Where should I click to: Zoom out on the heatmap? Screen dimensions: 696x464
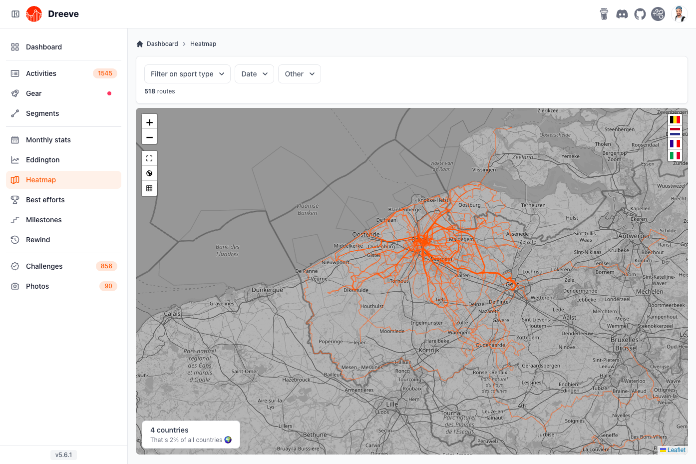pos(149,137)
